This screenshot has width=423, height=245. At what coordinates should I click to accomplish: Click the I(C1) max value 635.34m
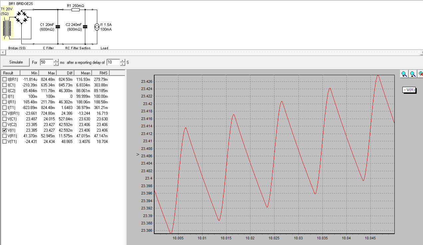[48, 85]
